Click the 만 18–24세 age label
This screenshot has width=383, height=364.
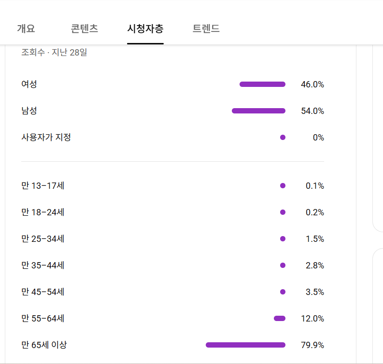43,212
